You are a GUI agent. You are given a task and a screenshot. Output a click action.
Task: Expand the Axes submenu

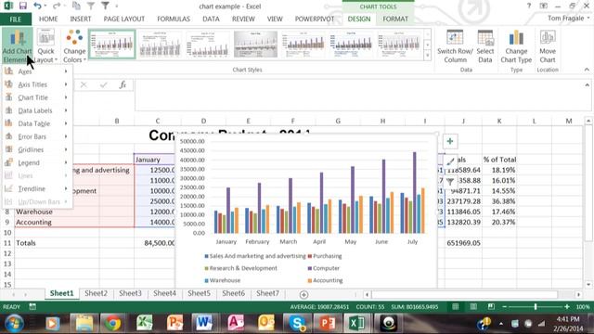(x=37, y=71)
